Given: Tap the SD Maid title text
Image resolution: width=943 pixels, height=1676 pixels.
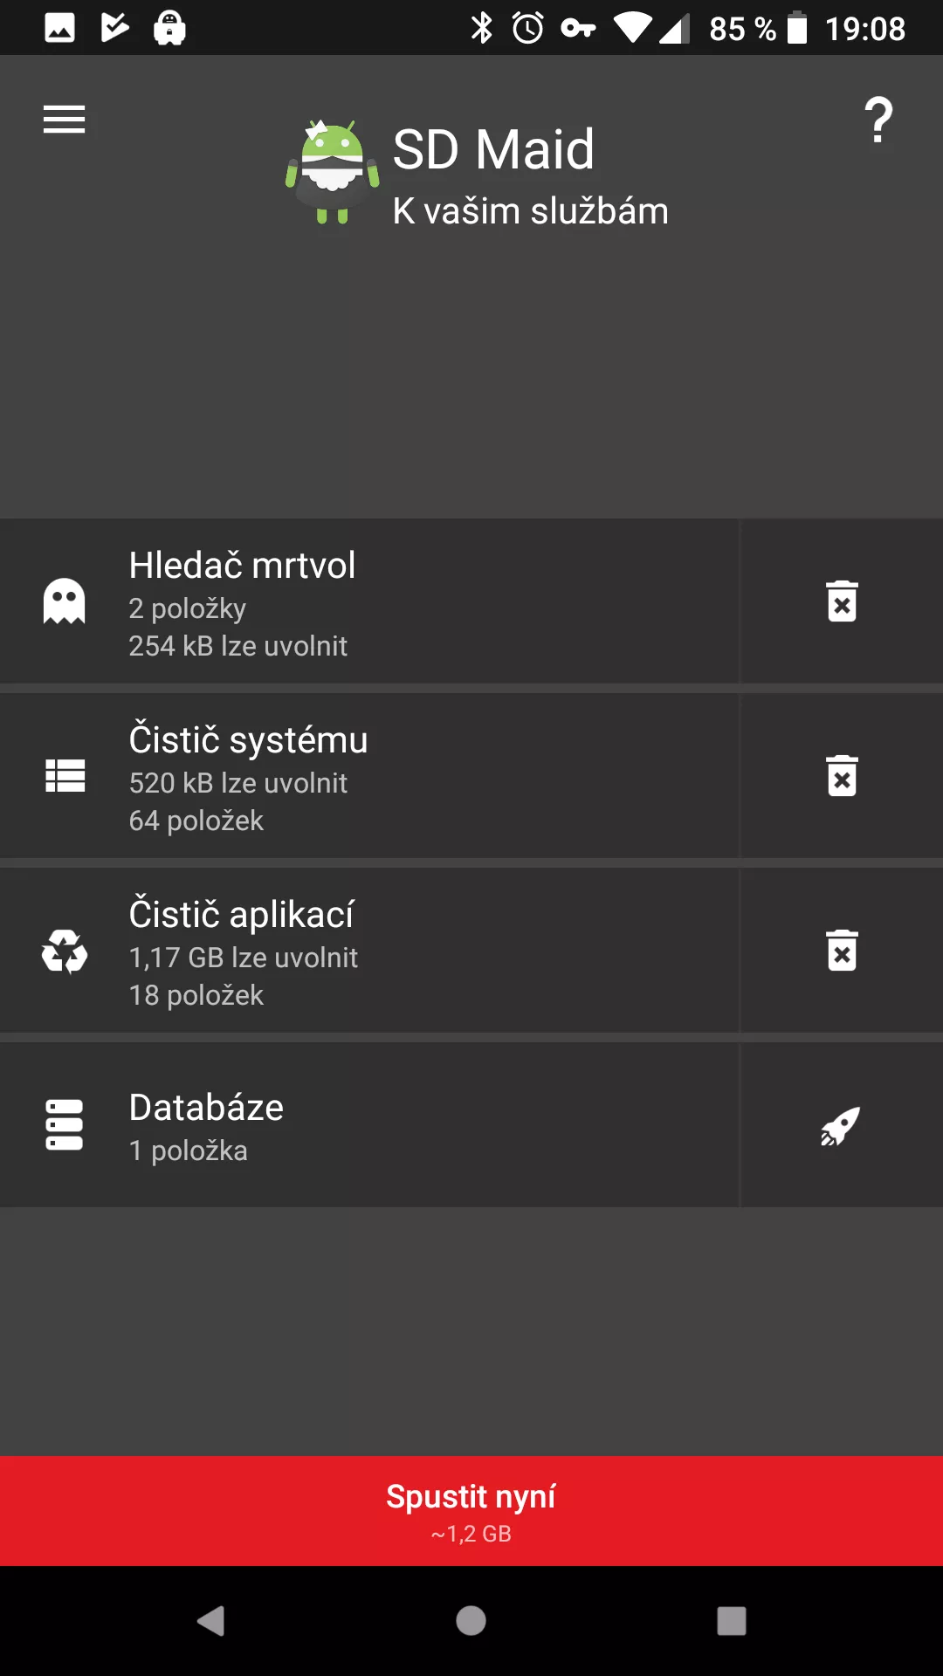Looking at the screenshot, I should point(493,149).
